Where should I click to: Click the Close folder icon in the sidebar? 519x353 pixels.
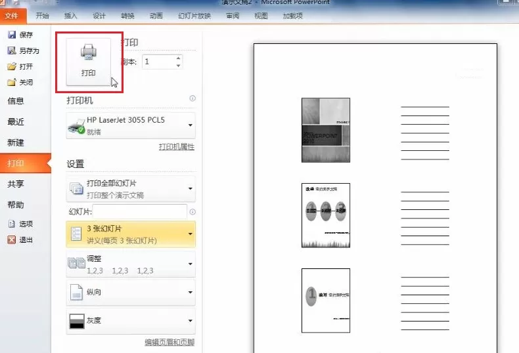click(12, 82)
